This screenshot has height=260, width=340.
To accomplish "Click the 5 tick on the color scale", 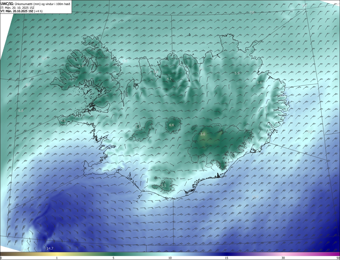I will click(x=113, y=258).
